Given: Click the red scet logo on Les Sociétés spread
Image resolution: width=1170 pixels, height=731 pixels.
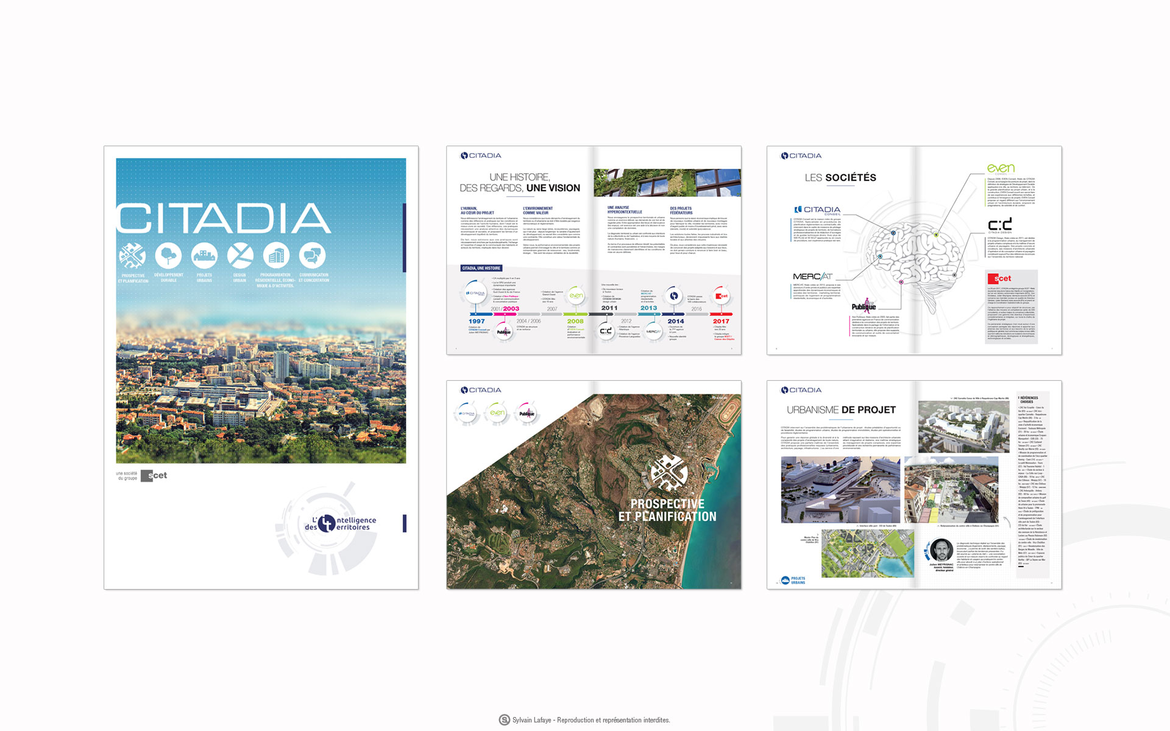Looking at the screenshot, I should 999,278.
